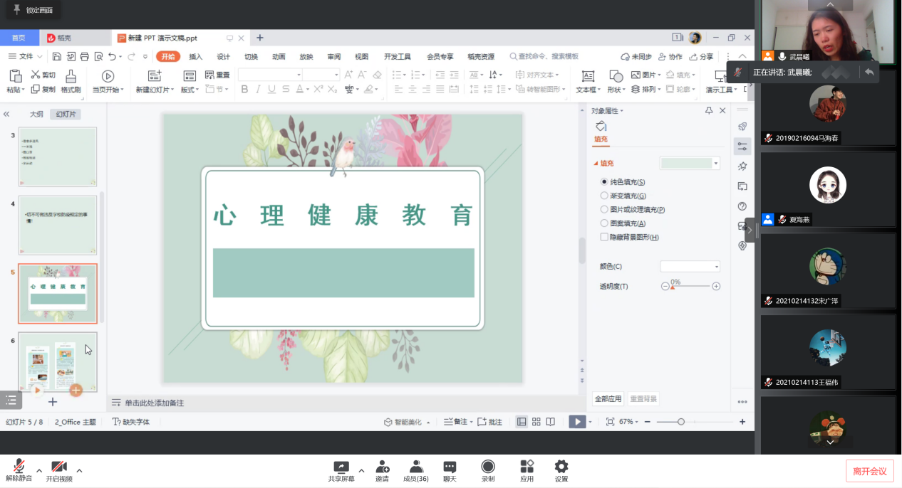
Task: Open meeting 设置 settings
Action: coord(561,471)
